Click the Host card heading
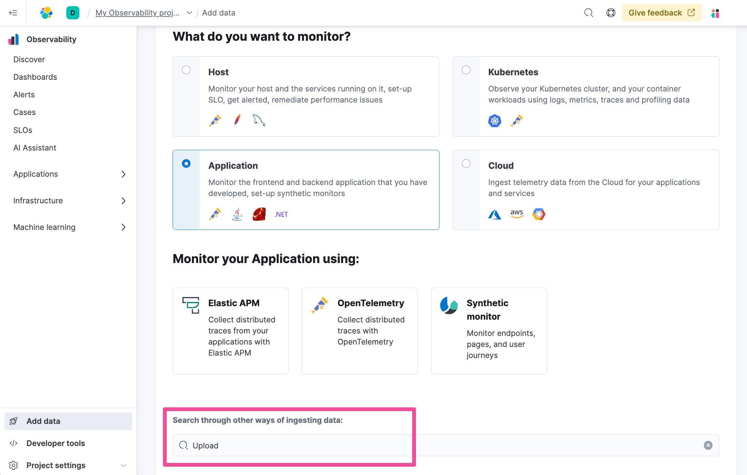The width and height of the screenshot is (747, 475). tap(219, 72)
